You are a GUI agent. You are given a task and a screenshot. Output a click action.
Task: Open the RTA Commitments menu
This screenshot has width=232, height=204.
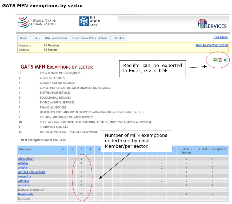[56, 38]
